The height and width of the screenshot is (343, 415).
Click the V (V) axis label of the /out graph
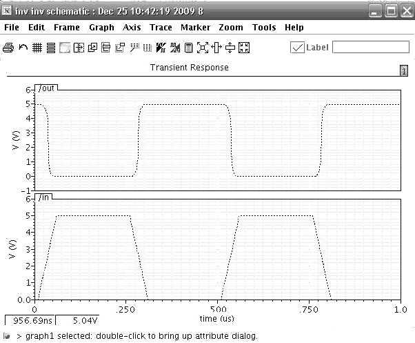(16, 140)
